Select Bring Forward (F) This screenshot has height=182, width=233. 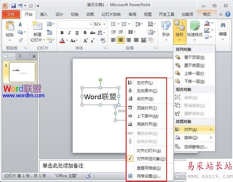(194, 73)
